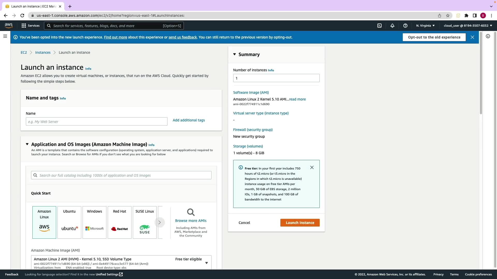Select the Windows quick start tile
The width and height of the screenshot is (497, 279).
pos(94,222)
